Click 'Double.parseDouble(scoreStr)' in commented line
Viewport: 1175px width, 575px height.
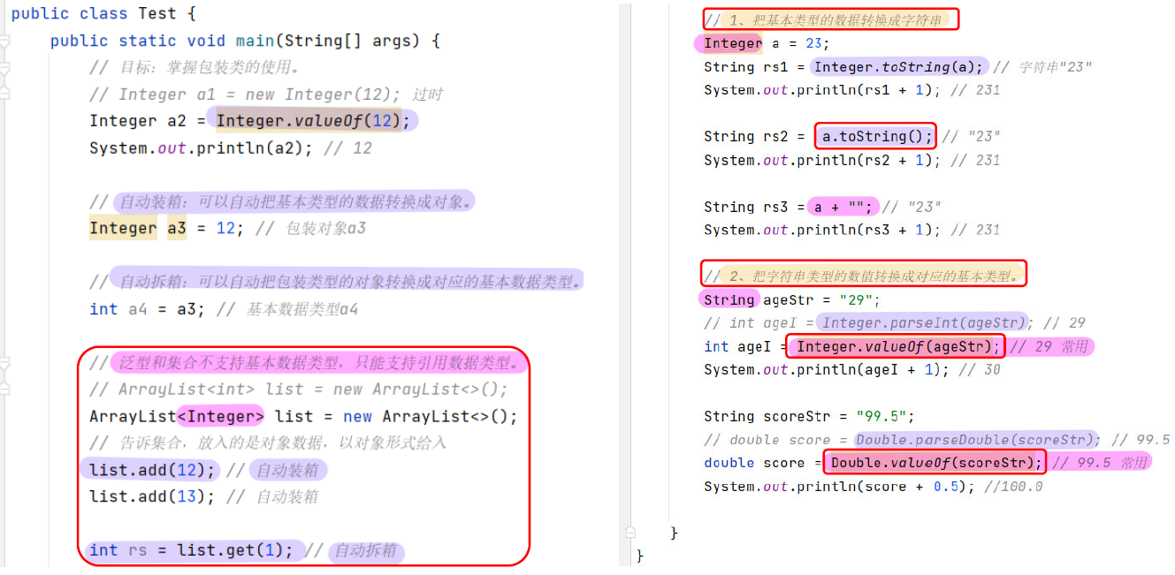tap(977, 439)
